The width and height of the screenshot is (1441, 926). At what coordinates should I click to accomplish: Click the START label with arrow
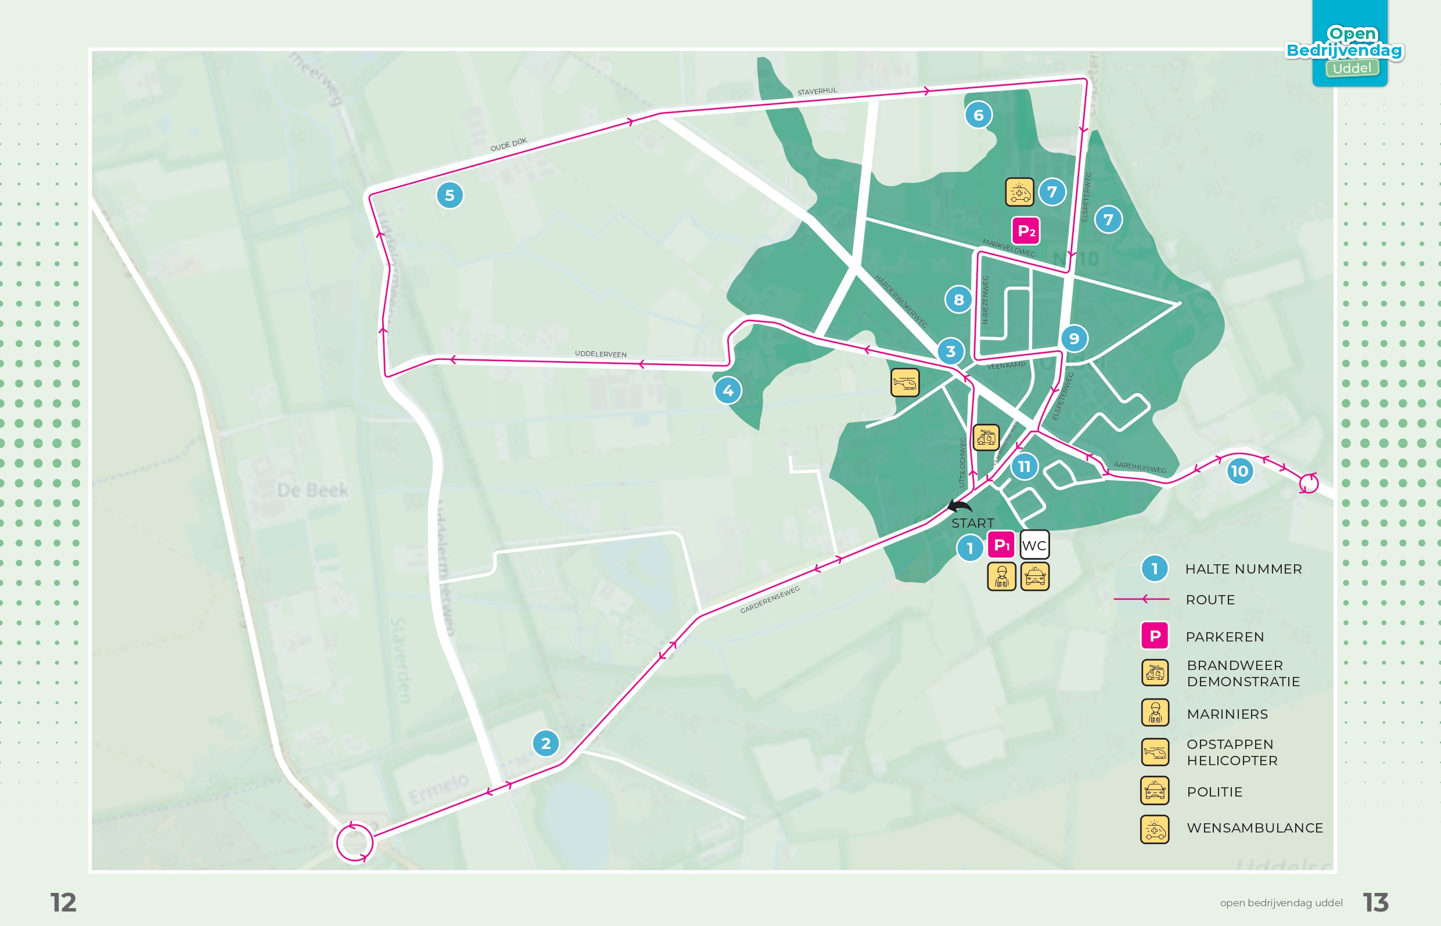coord(972,523)
